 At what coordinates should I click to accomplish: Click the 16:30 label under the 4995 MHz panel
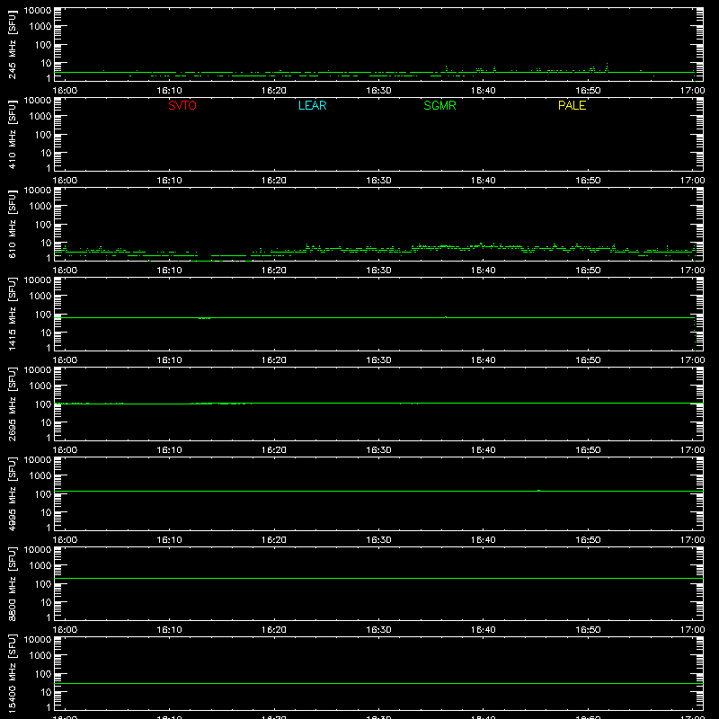pyautogui.click(x=378, y=540)
